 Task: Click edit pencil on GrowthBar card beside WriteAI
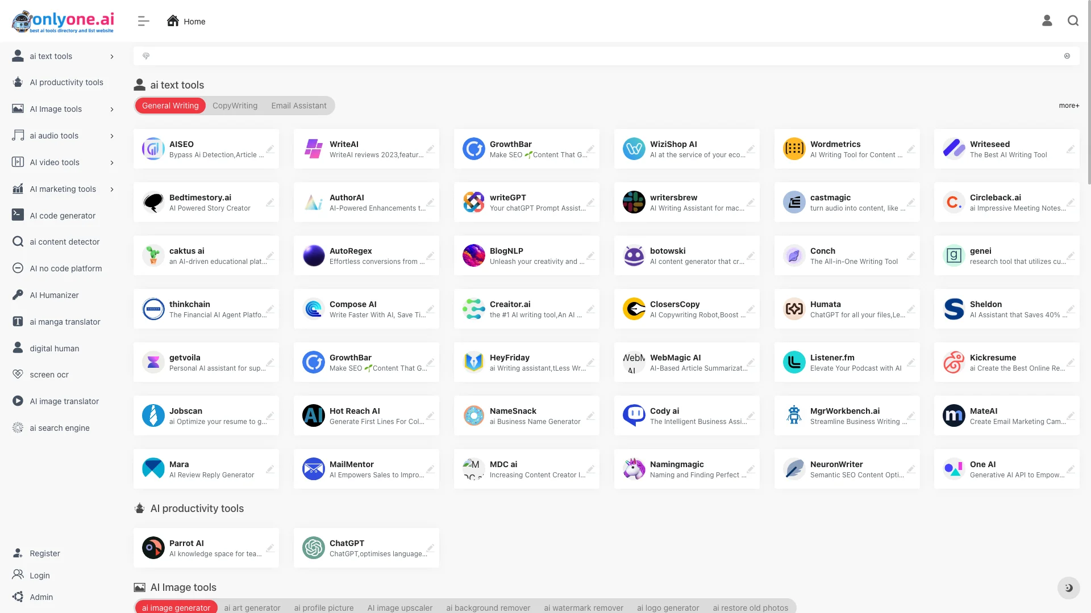[x=590, y=149]
